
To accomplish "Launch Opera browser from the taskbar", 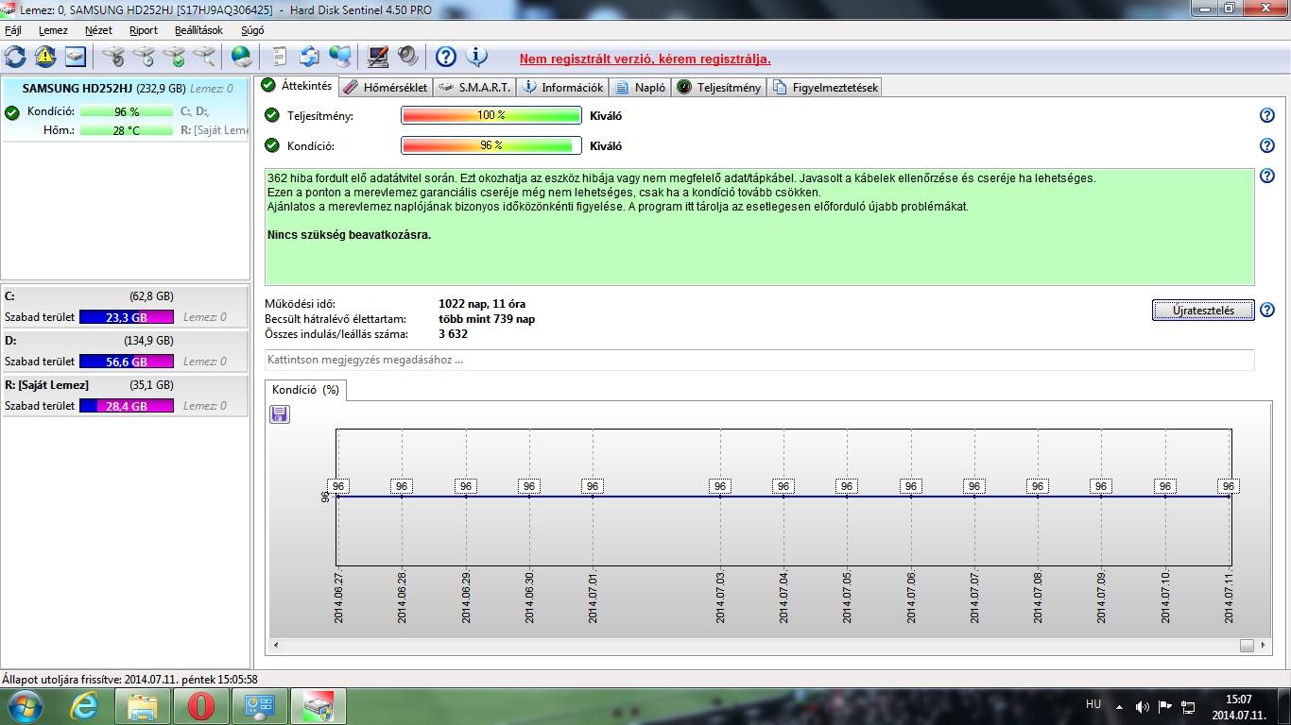I will click(201, 706).
